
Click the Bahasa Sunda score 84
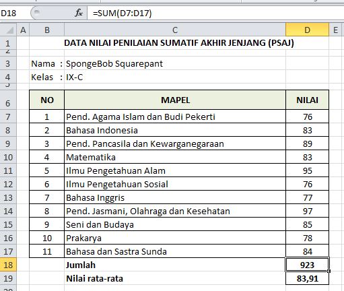[x=307, y=251]
